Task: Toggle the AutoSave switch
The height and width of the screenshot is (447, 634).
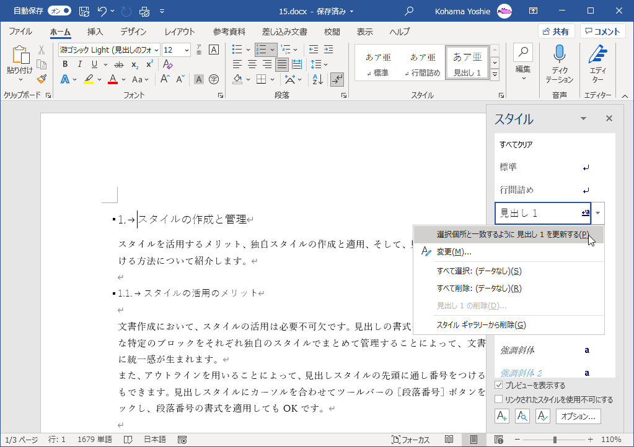Action: [59, 11]
